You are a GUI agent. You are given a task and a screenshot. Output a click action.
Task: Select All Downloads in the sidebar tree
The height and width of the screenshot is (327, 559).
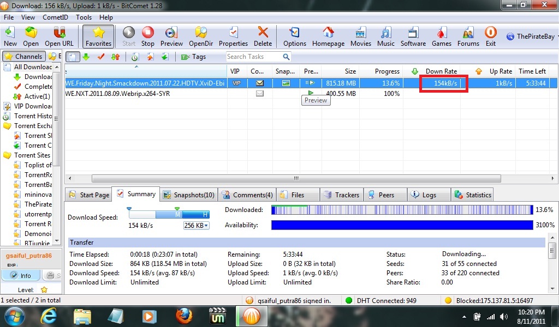pos(28,66)
